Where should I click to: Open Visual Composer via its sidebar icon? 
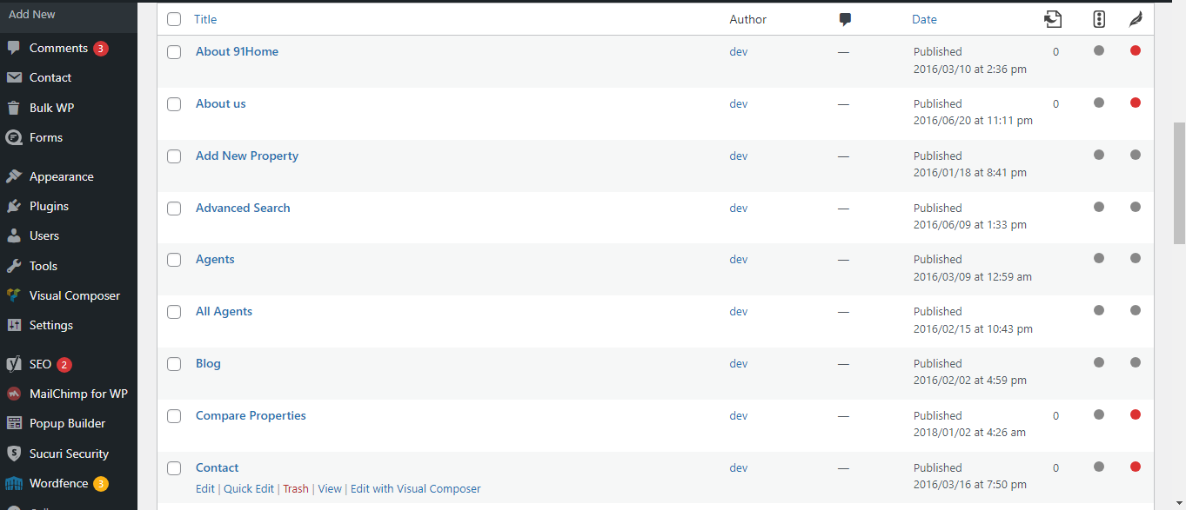pyautogui.click(x=13, y=295)
